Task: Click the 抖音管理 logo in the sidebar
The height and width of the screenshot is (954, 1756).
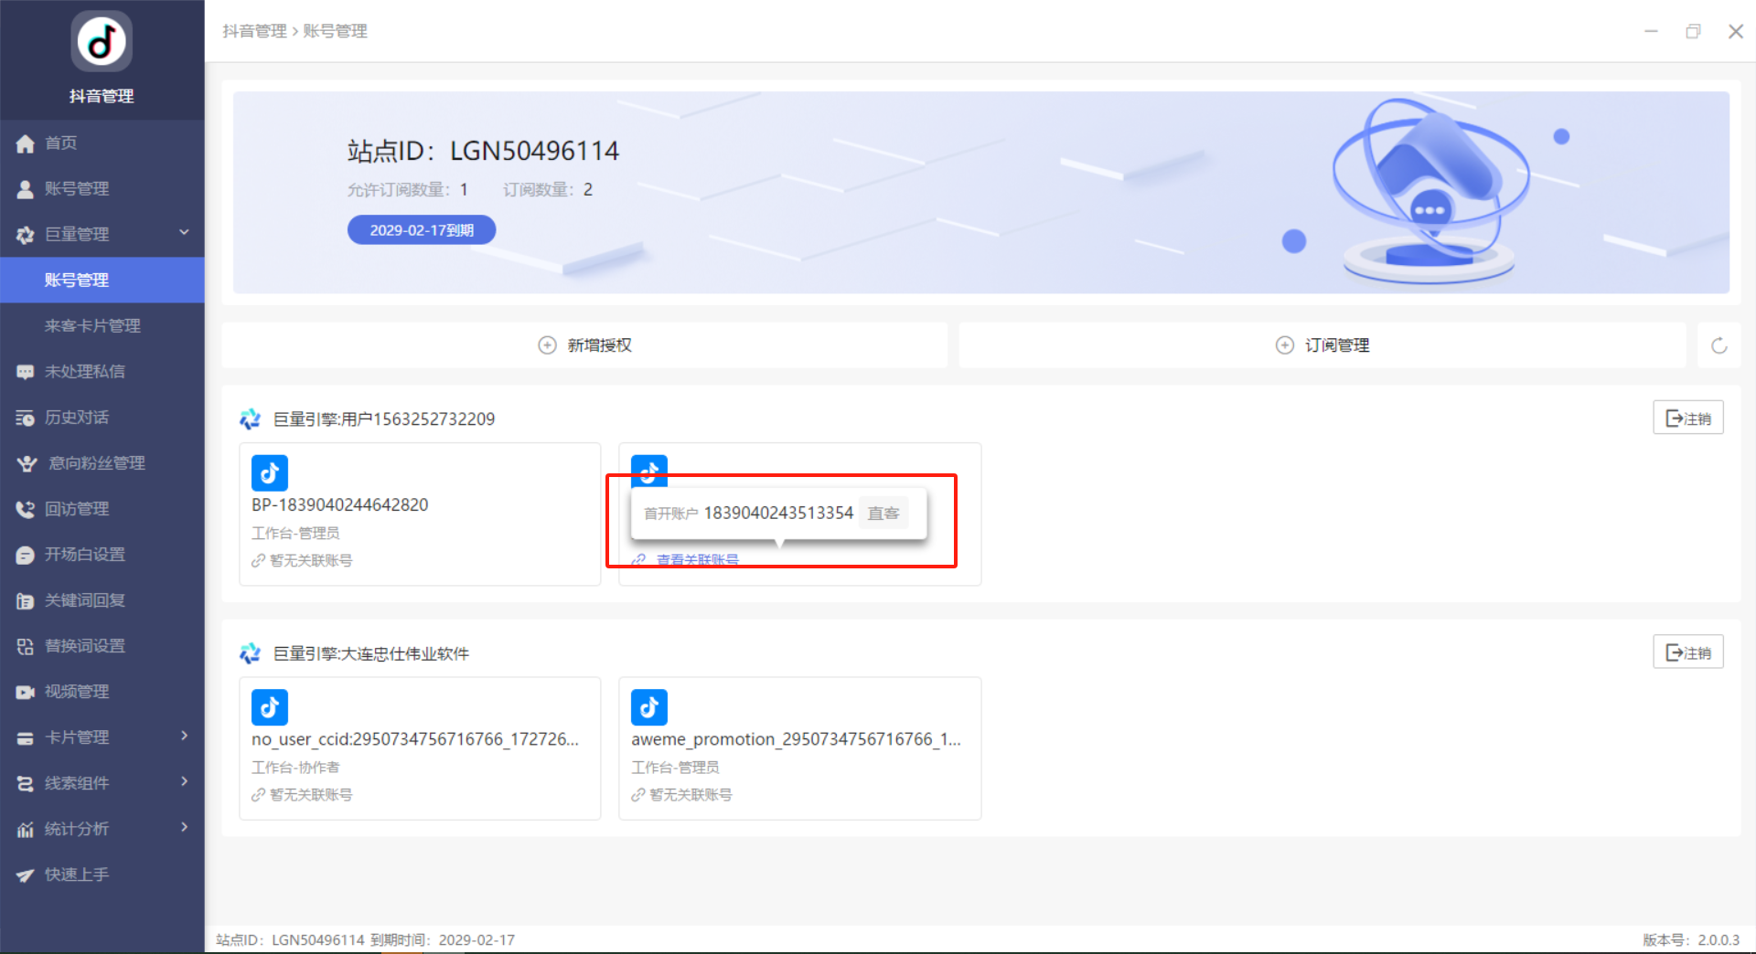Action: 102,42
